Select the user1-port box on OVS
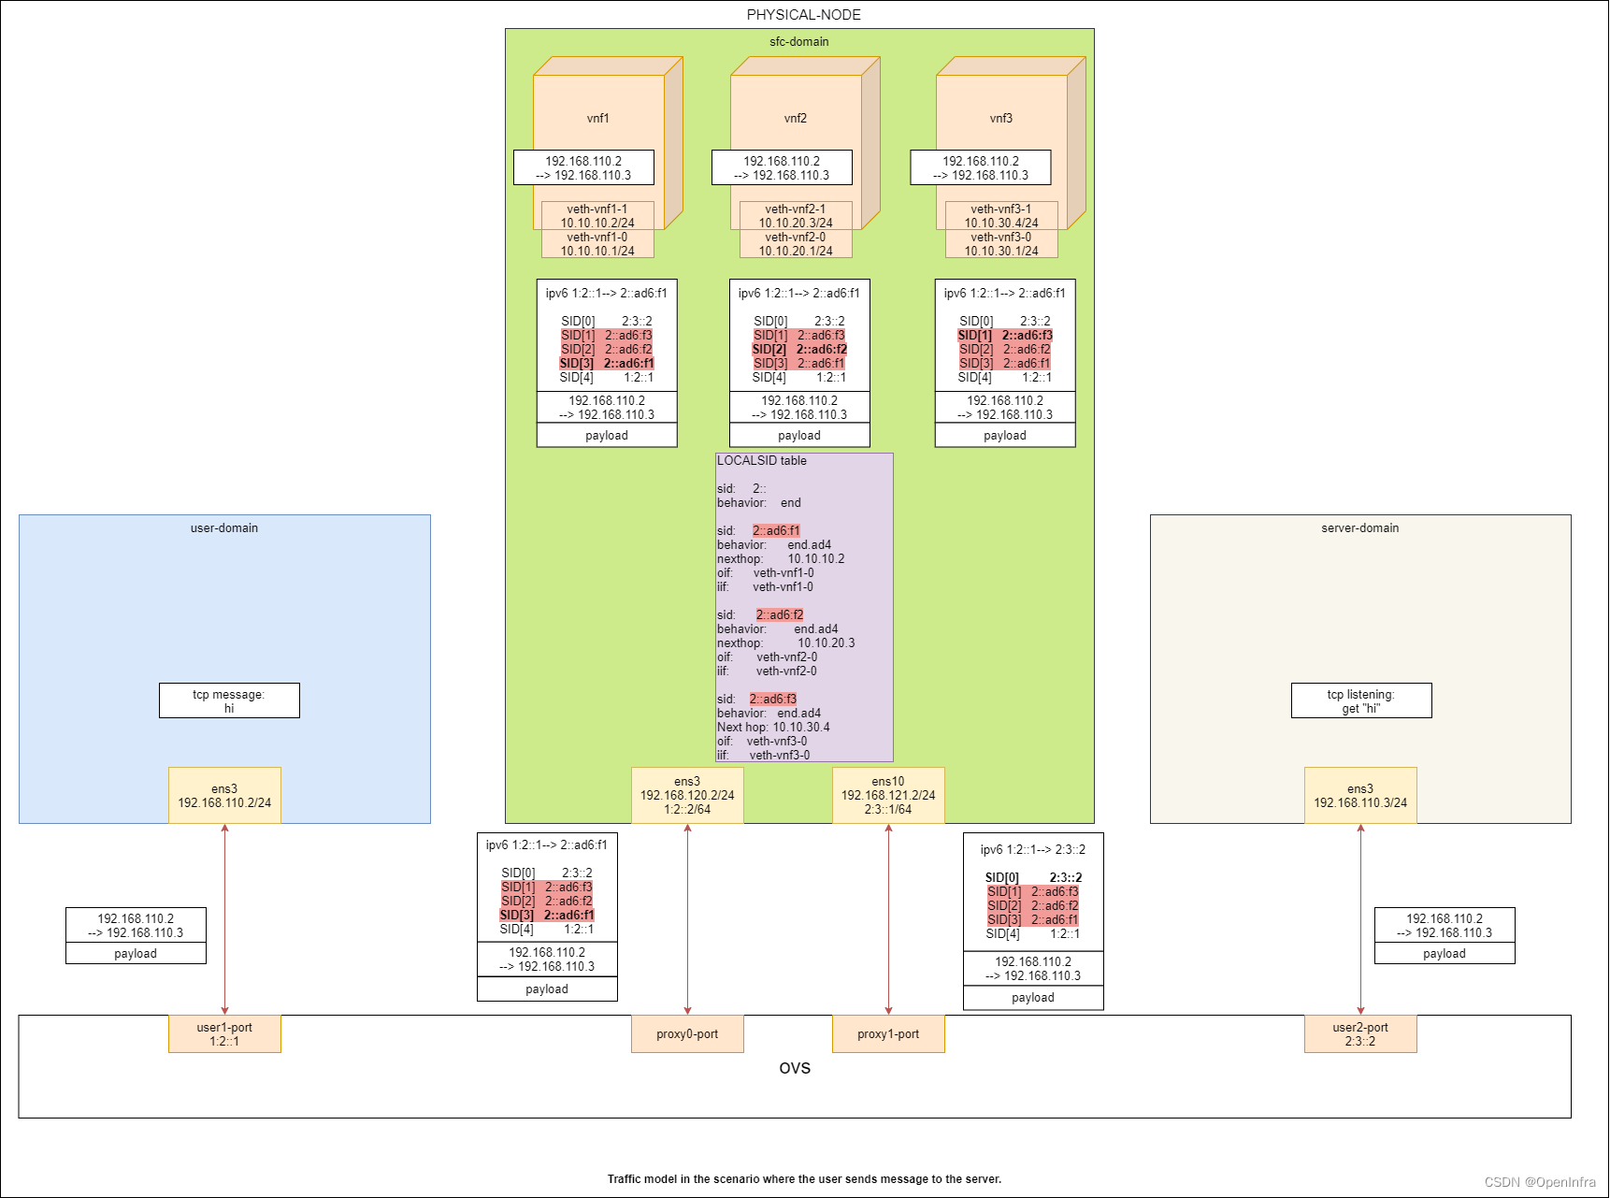This screenshot has height=1198, width=1610. pyautogui.click(x=224, y=1034)
